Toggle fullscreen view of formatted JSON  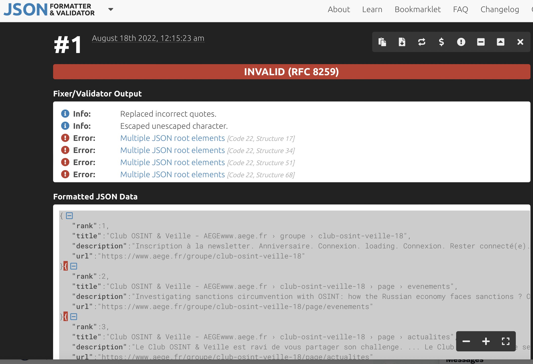505,341
